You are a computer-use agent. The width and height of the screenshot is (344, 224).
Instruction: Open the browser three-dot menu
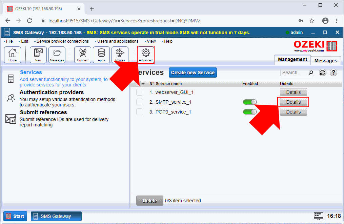[336, 21]
